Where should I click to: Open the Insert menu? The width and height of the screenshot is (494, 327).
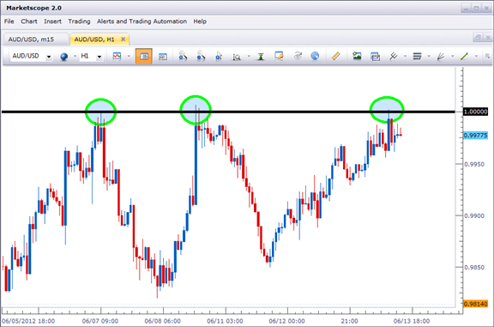(x=52, y=21)
